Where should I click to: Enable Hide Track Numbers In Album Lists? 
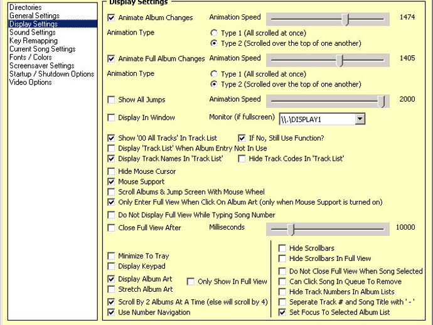click(x=282, y=292)
